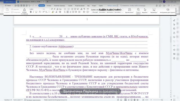Center align the text

pyautogui.click(x=67, y=12)
